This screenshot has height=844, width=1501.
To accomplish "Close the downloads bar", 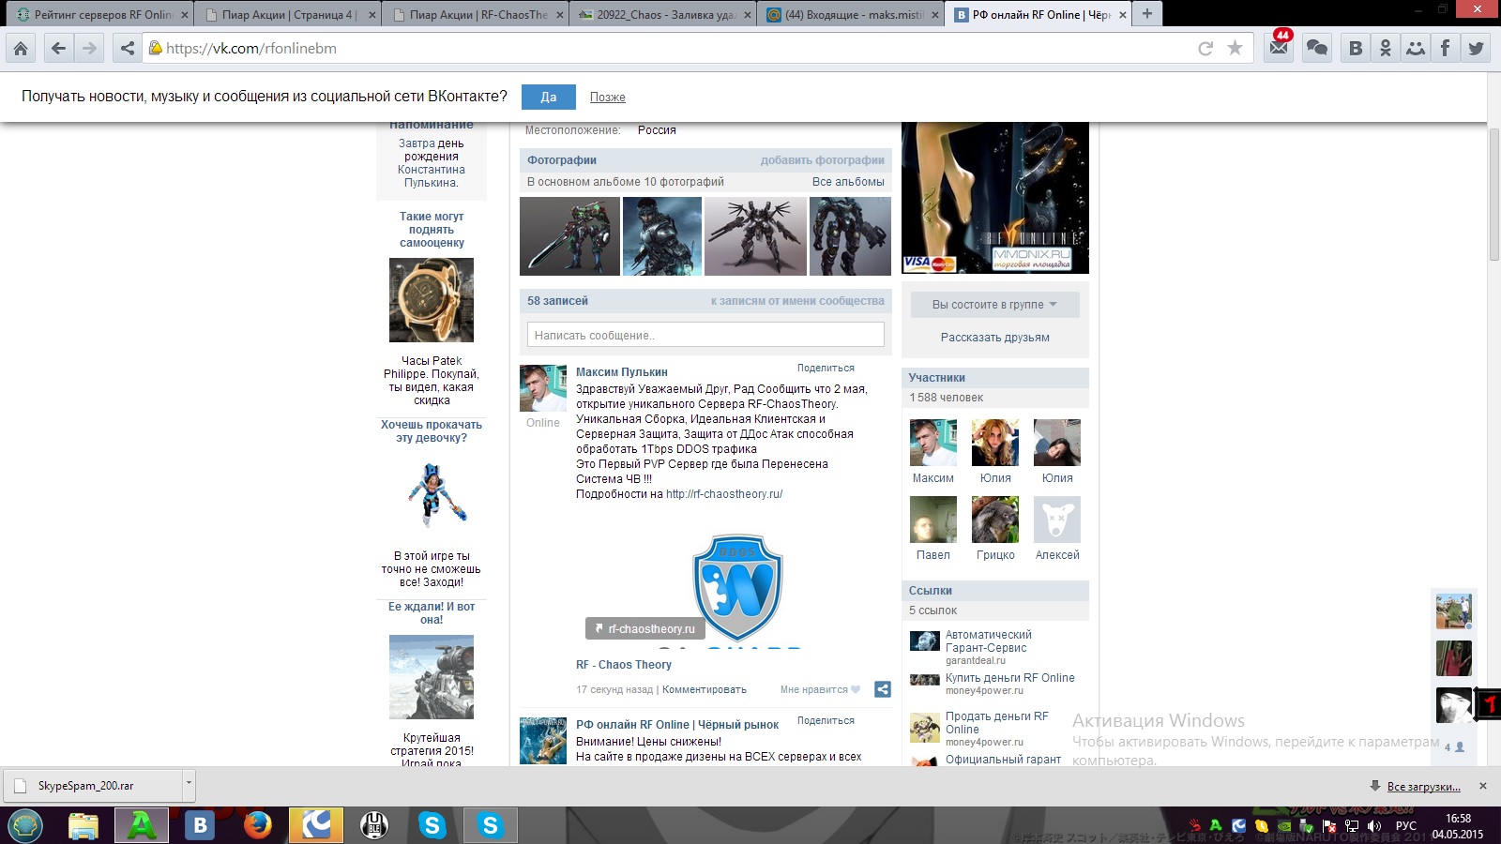I will (1483, 786).
